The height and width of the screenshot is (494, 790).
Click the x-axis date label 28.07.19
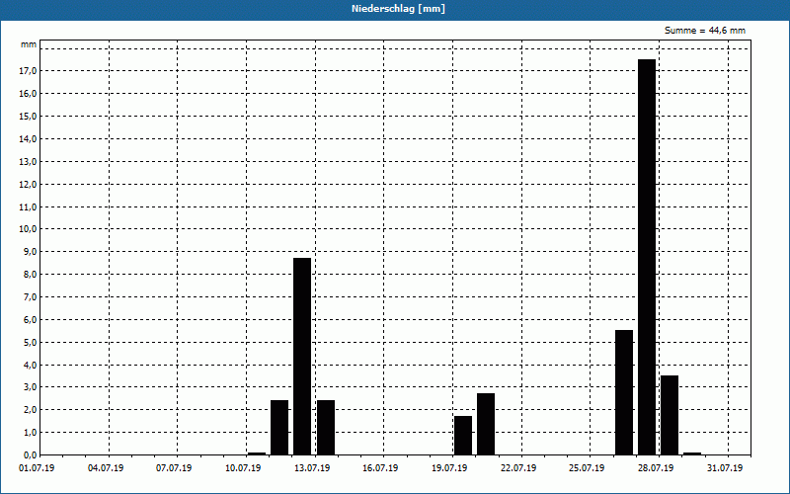656,468
